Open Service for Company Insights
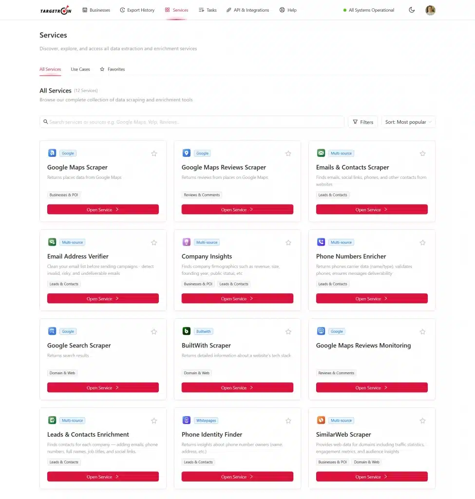Image resolution: width=475 pixels, height=499 pixels. click(237, 299)
